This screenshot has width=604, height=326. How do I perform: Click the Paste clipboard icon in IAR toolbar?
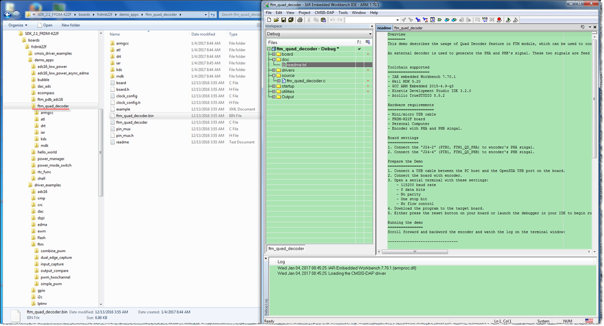(x=323, y=19)
